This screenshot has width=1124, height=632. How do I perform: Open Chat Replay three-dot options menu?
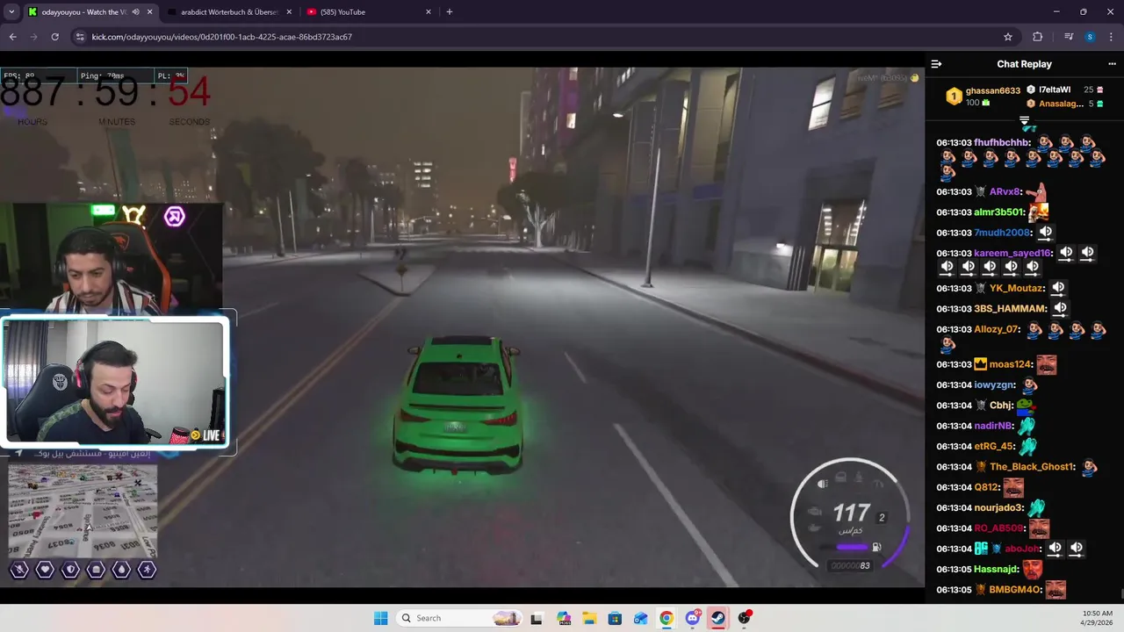tap(1112, 64)
